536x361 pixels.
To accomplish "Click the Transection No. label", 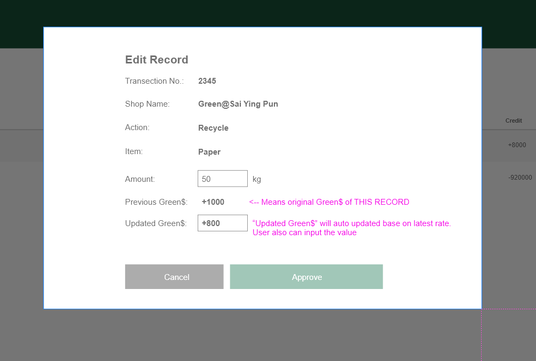I will (154, 81).
